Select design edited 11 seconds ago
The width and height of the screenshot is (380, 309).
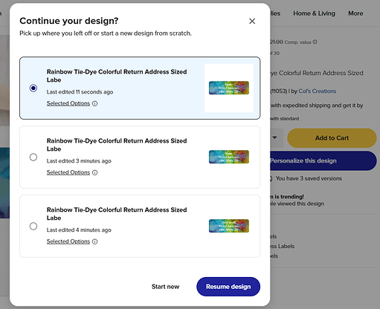33,88
